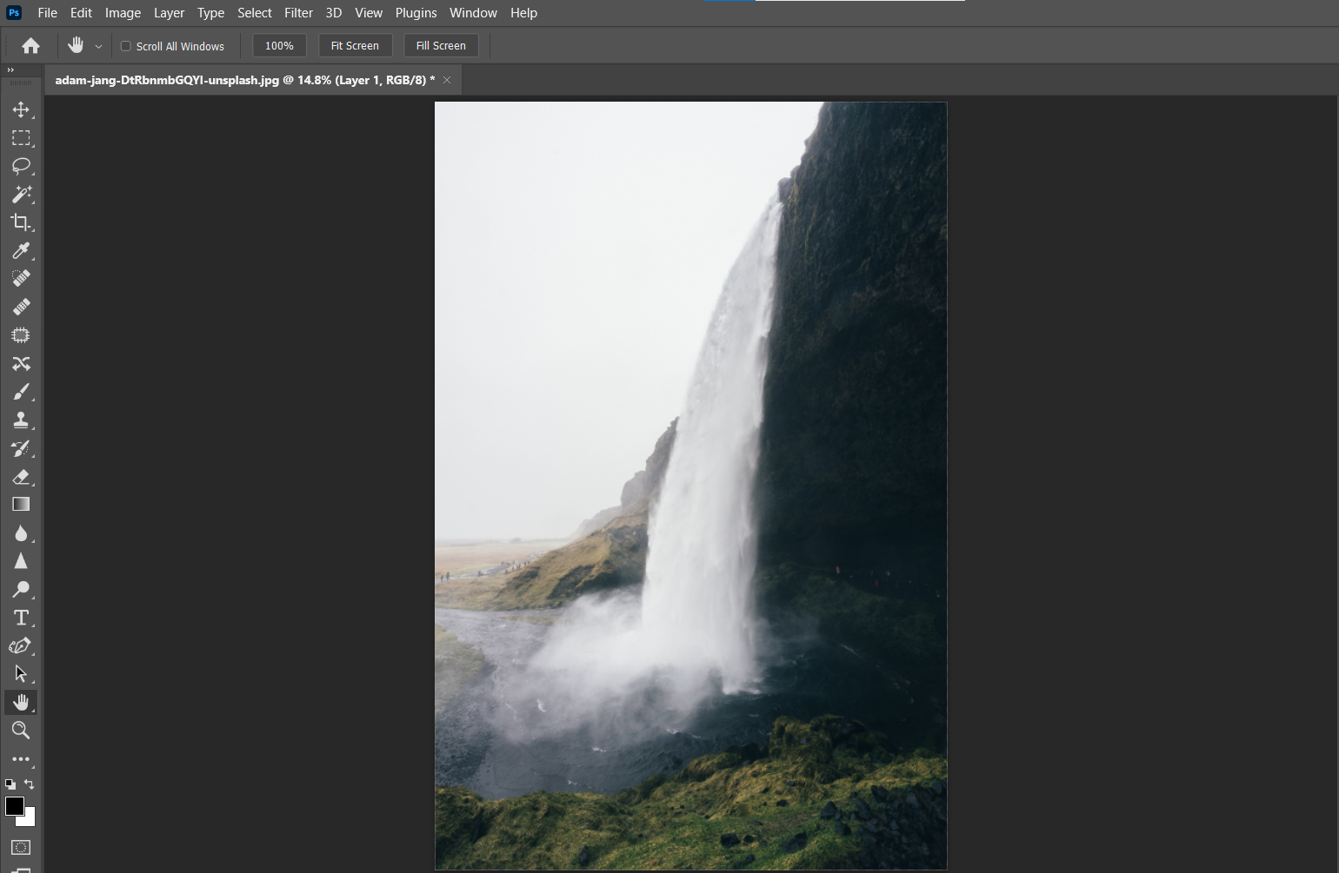The width and height of the screenshot is (1339, 873).
Task: Set the background color swatch
Action: pyautogui.click(x=30, y=820)
